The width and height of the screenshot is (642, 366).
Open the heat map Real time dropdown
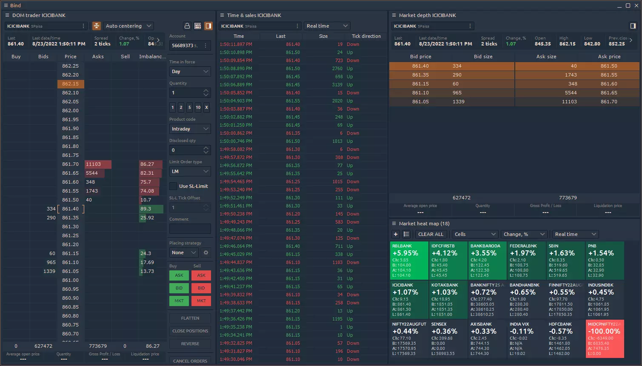(x=575, y=234)
